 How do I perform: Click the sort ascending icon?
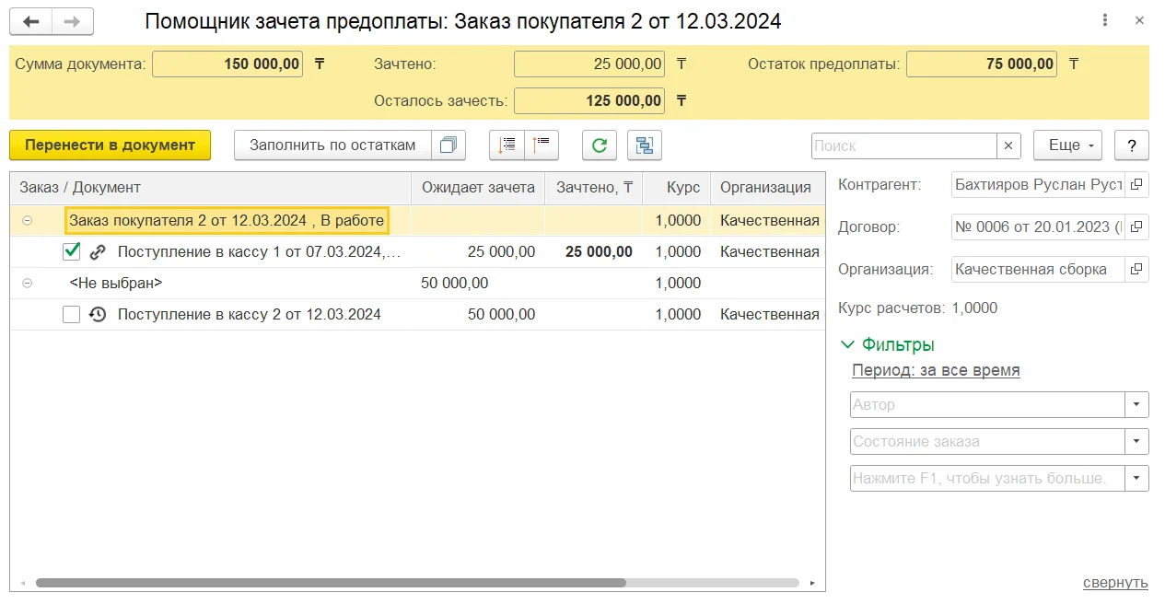coord(507,145)
